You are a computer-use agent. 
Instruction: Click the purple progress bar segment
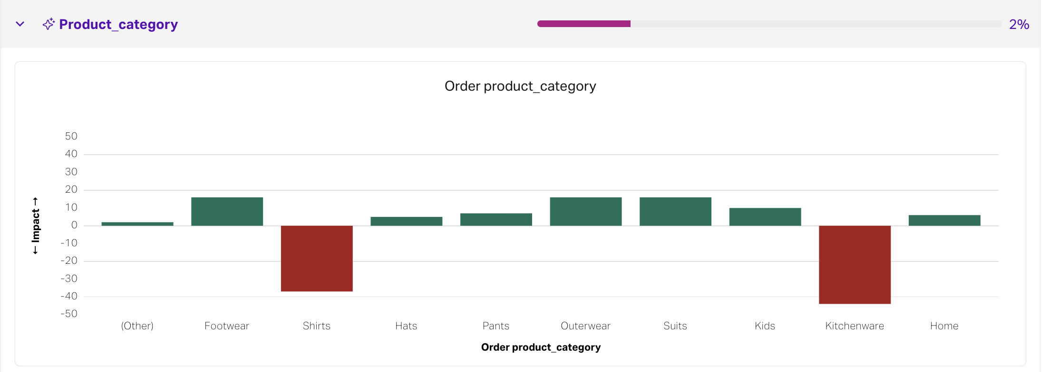tap(583, 24)
